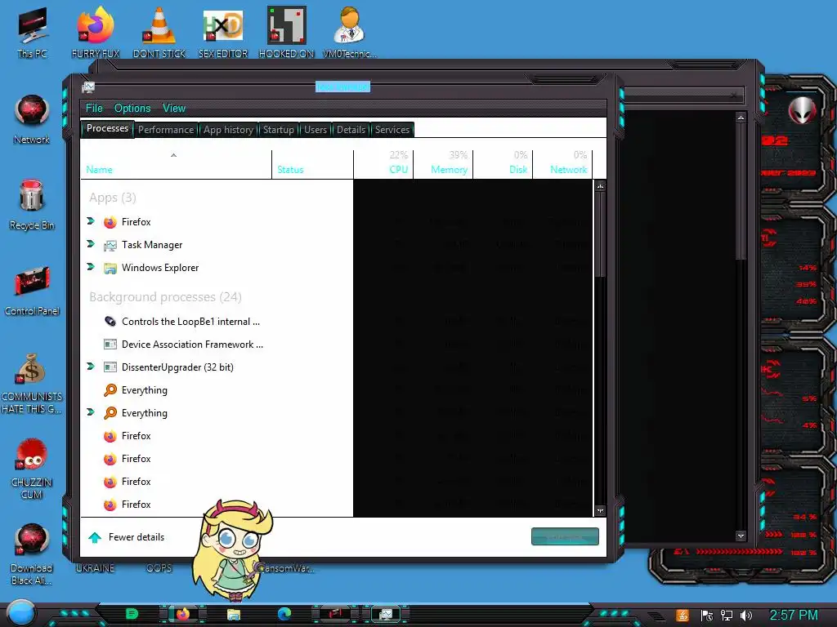
Task: Expand the second Everything process row
Action: point(90,412)
